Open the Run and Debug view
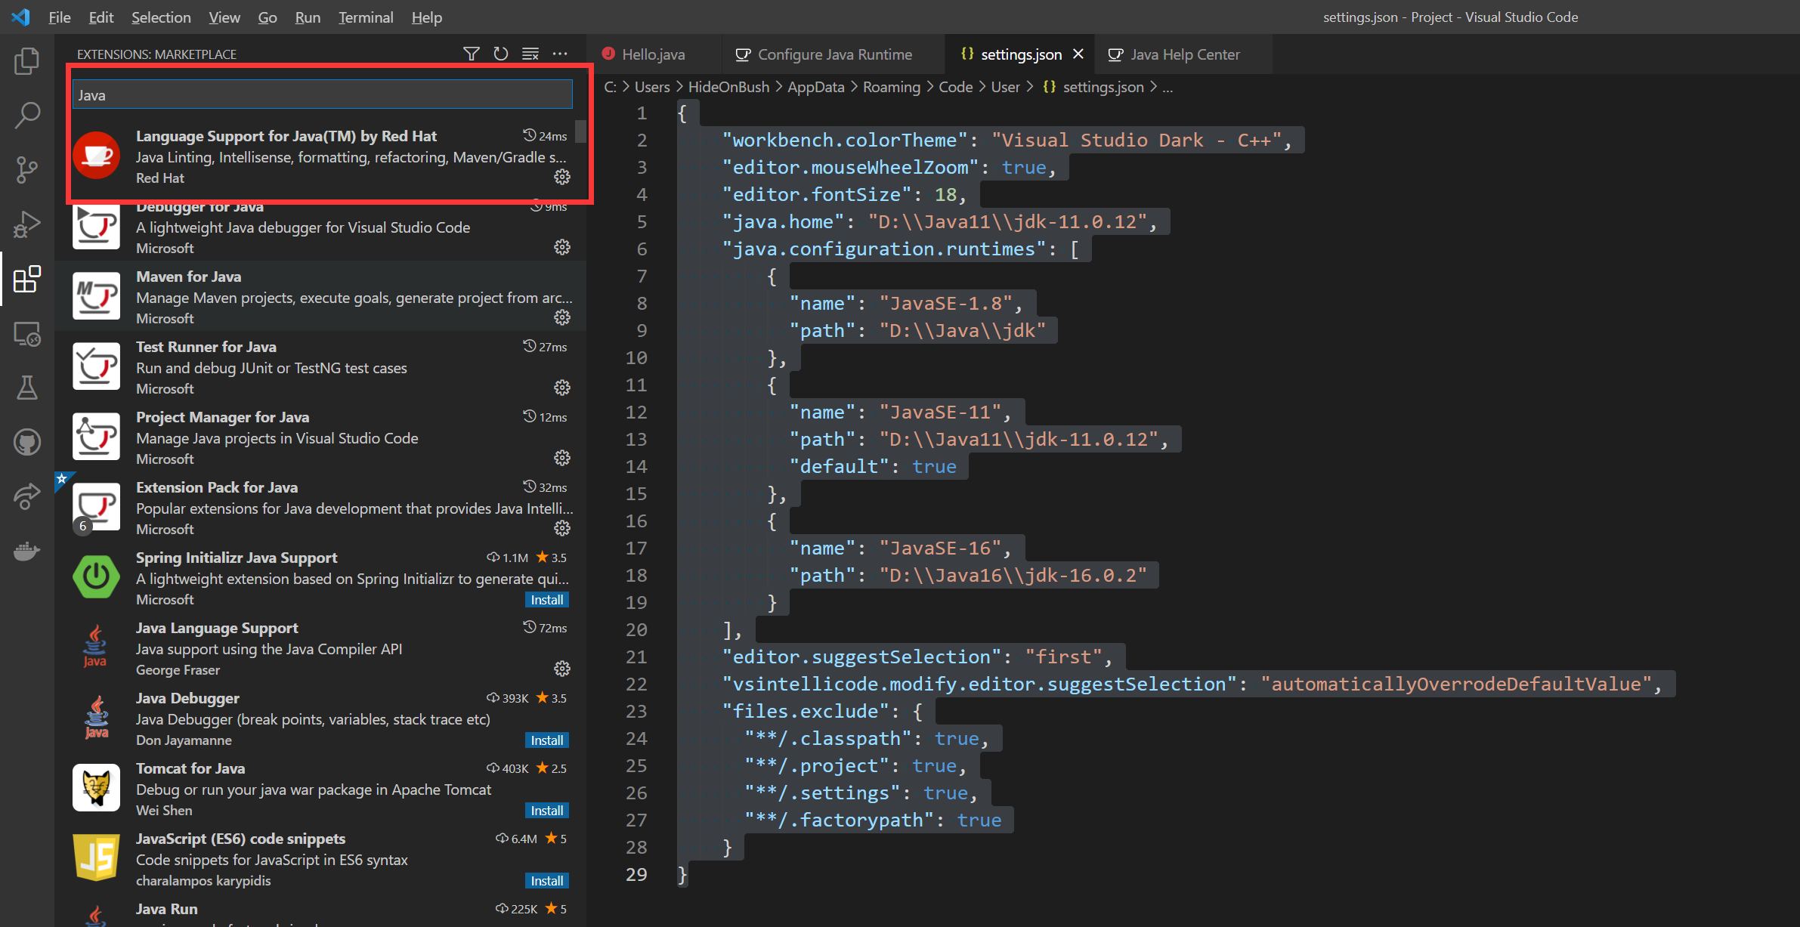This screenshot has width=1800, height=927. (x=27, y=224)
